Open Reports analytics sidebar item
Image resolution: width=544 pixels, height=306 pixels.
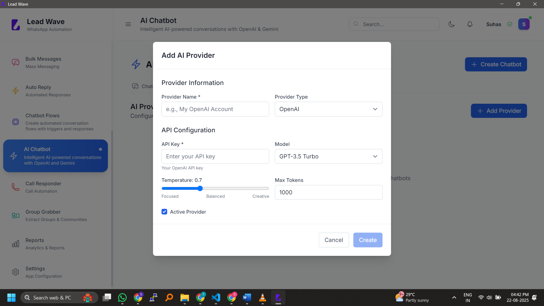point(35,244)
